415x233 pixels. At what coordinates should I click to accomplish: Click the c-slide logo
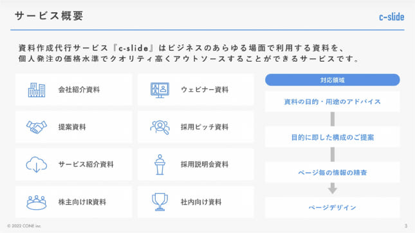tap(391, 17)
